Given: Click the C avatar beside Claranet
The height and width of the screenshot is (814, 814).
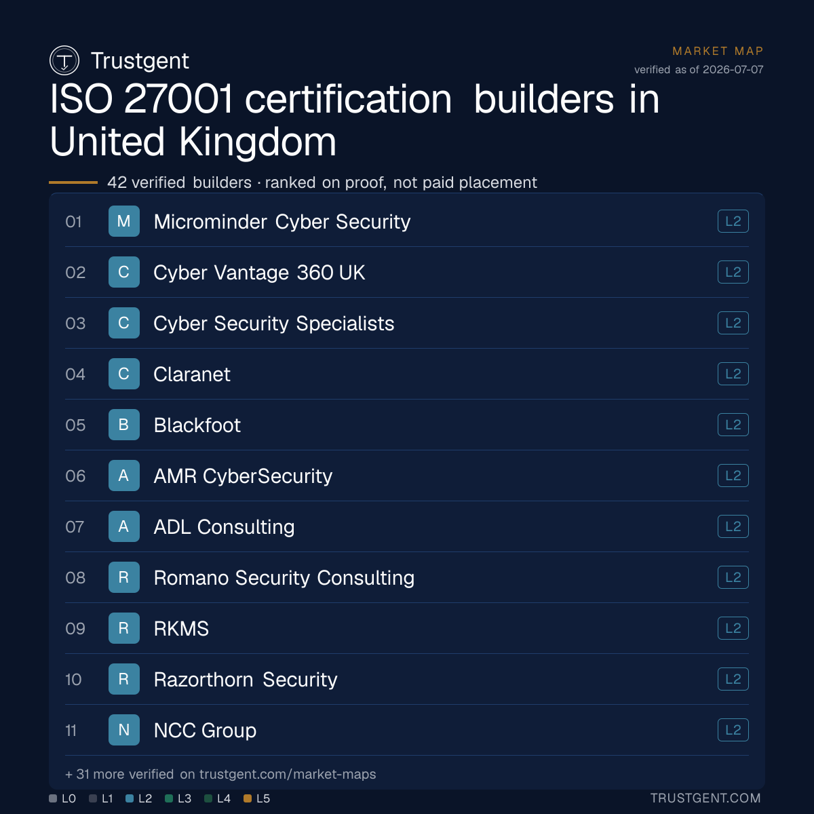Looking at the screenshot, I should click(x=124, y=374).
